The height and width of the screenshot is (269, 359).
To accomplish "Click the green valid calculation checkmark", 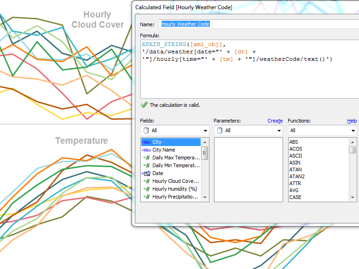I will pyautogui.click(x=144, y=105).
